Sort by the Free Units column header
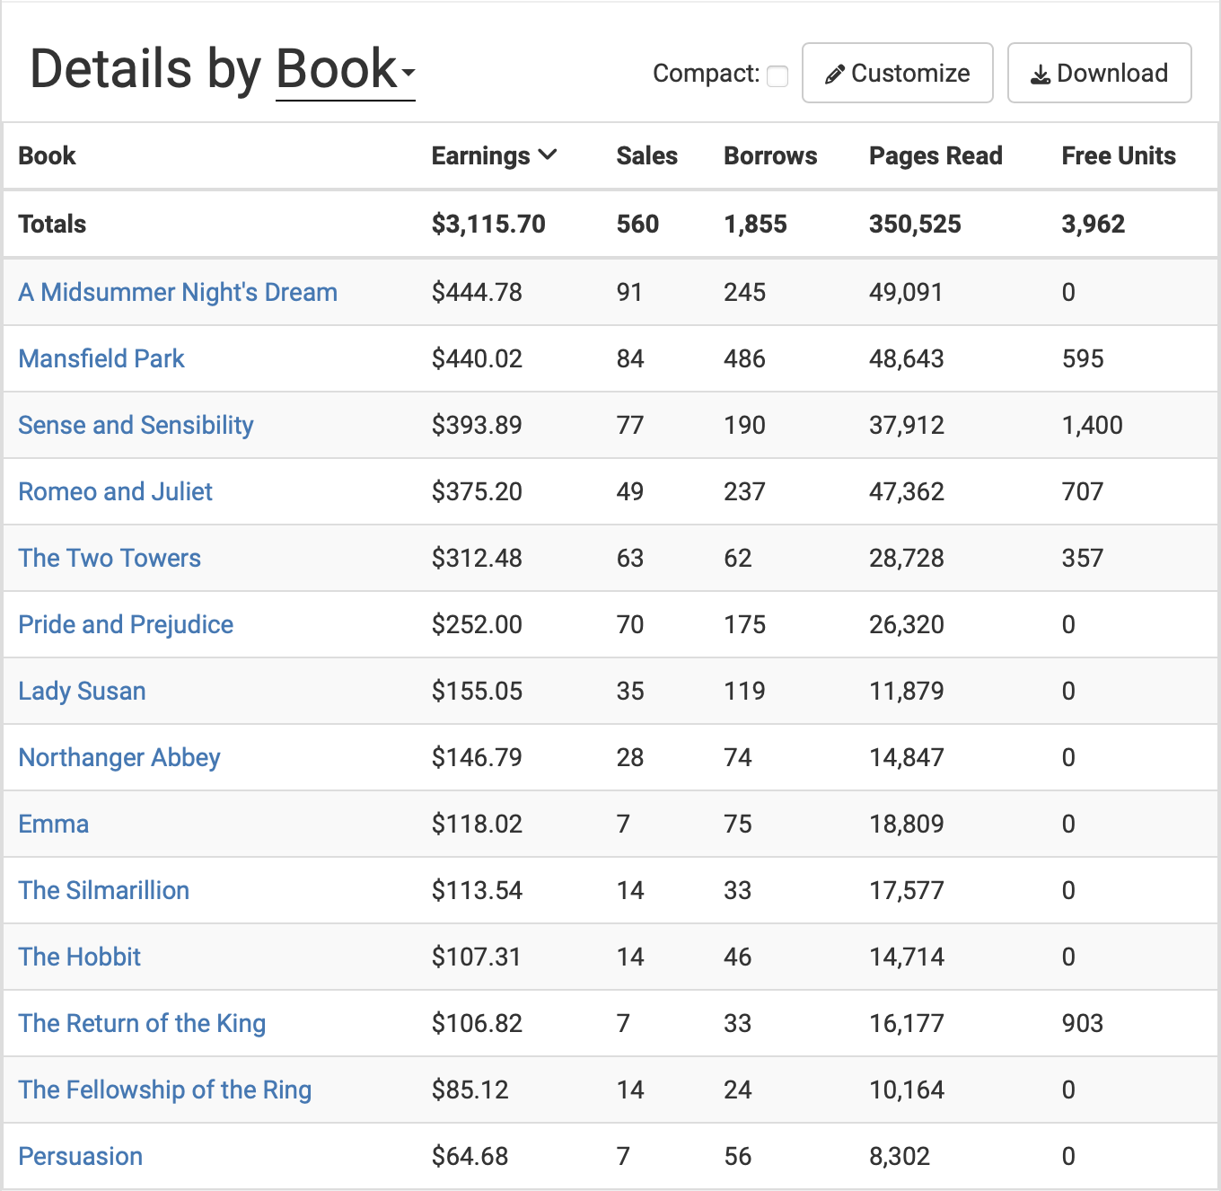Screen dimensions: 1221x1191 click(x=1119, y=155)
